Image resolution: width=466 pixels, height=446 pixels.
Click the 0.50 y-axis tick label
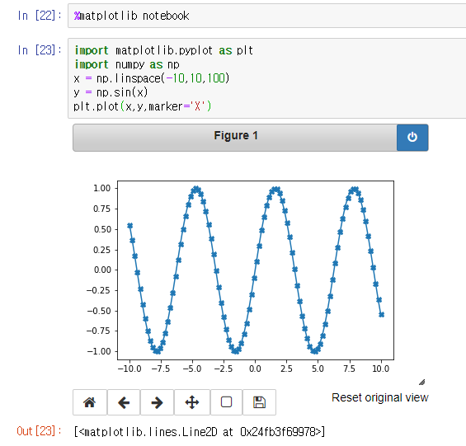tap(102, 229)
